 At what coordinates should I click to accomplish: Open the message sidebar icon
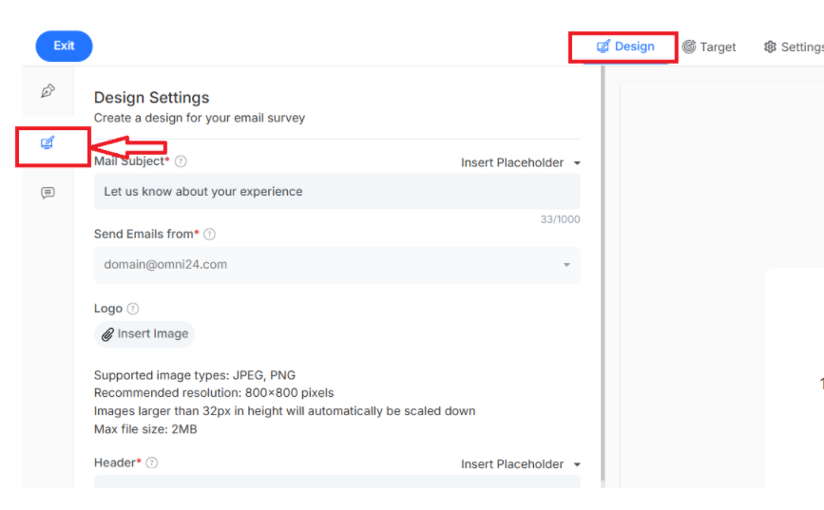(x=48, y=193)
